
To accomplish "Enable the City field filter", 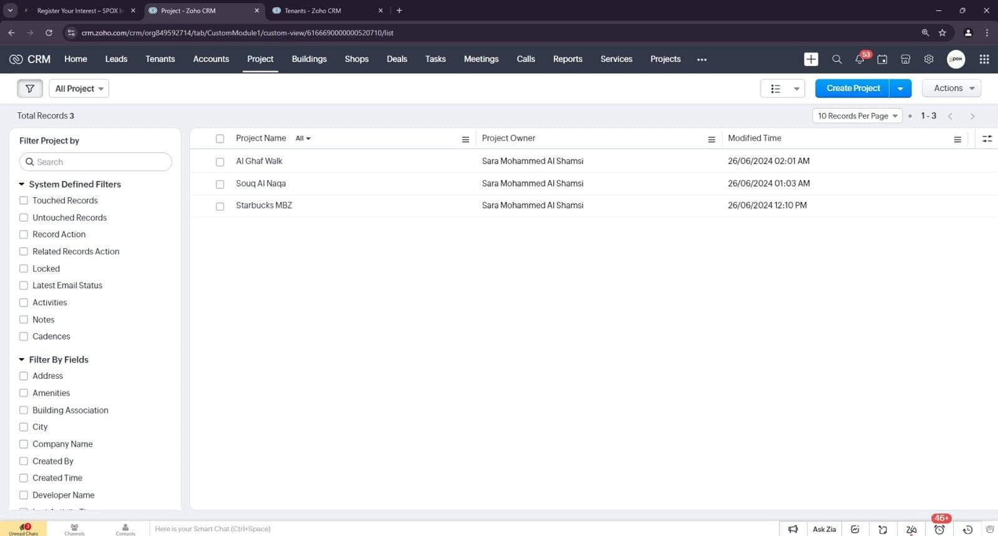I will pos(24,427).
